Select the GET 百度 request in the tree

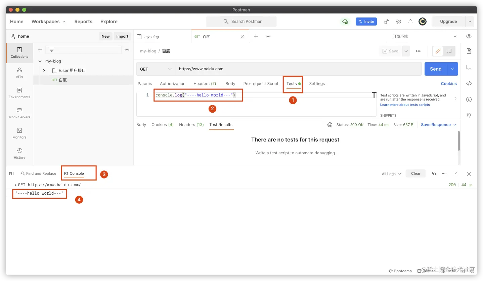point(83,80)
